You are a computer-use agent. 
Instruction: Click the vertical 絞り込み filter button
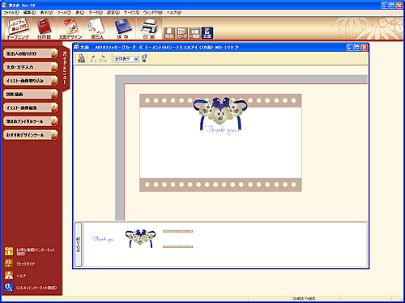[x=78, y=244]
